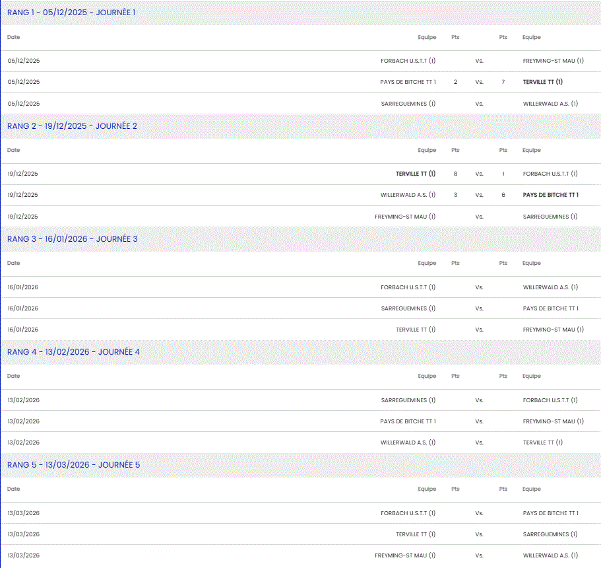This screenshot has width=601, height=568.
Task: Open the RANG 4 - 13/02/2026 heading
Action: [73, 352]
